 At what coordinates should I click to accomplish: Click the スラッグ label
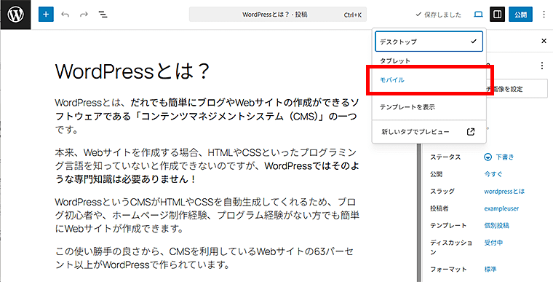click(x=442, y=191)
